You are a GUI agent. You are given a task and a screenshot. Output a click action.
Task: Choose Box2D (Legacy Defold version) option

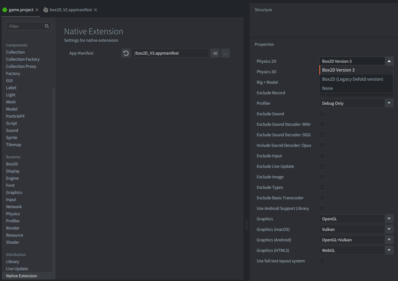[356, 79]
